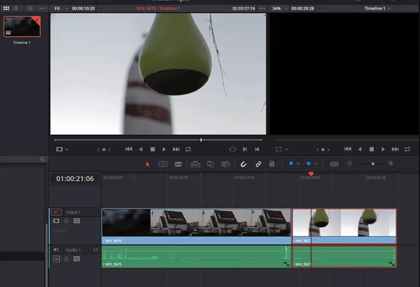Click the Replace Clip icon
This screenshot has height=287, width=420.
(x=226, y=164)
